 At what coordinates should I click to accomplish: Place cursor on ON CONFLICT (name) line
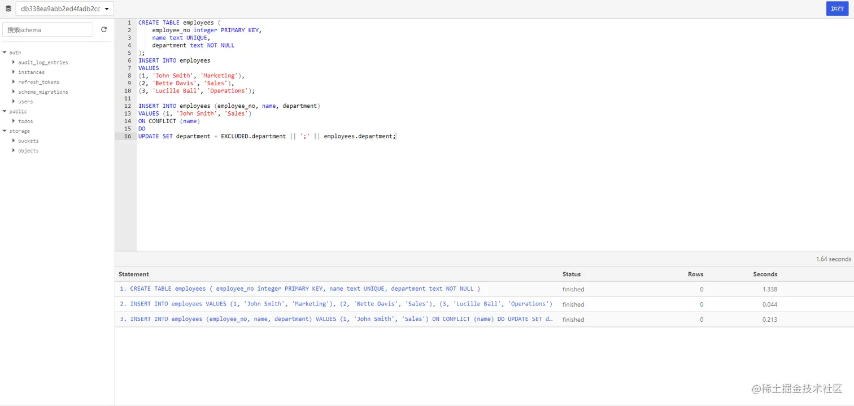tap(169, 121)
